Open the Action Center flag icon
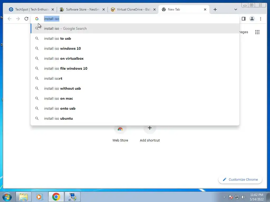Viewport: 270px width, 202px height. [231, 197]
